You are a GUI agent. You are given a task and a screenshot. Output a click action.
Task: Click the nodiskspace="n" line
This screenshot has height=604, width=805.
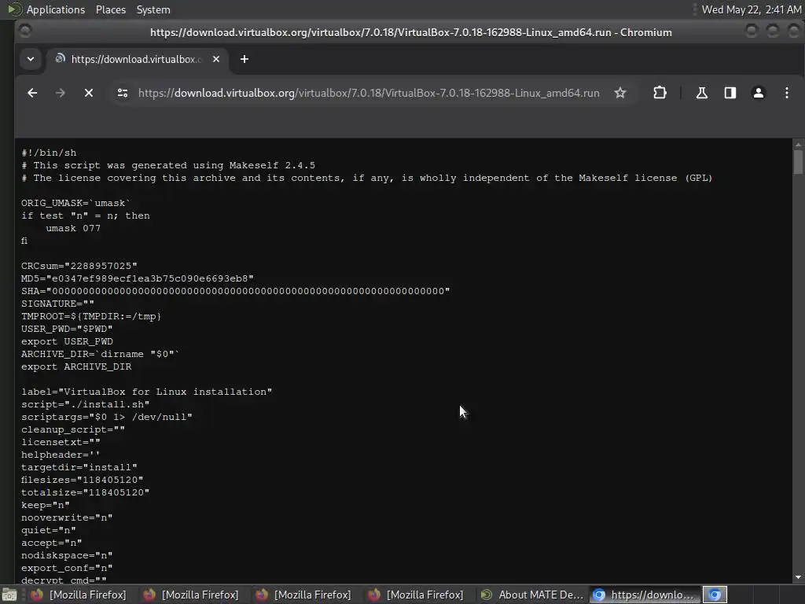tap(67, 555)
